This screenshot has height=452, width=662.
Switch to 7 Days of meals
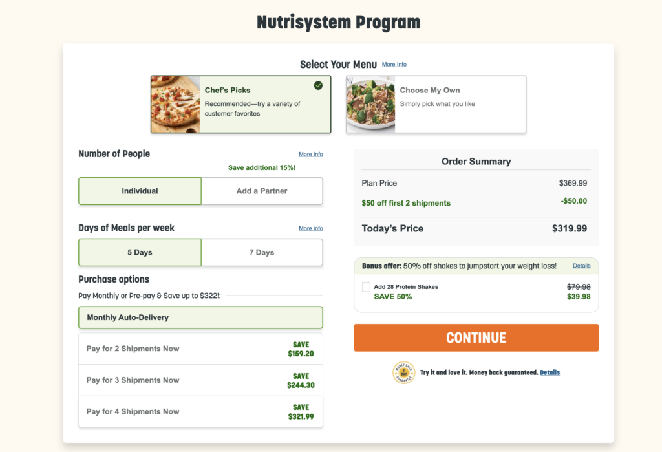pos(262,252)
